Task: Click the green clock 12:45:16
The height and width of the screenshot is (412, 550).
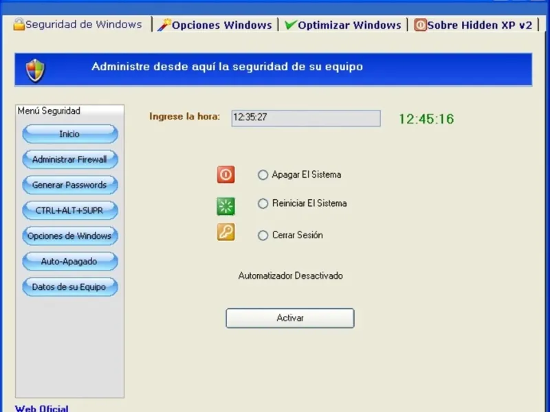Action: (x=426, y=119)
